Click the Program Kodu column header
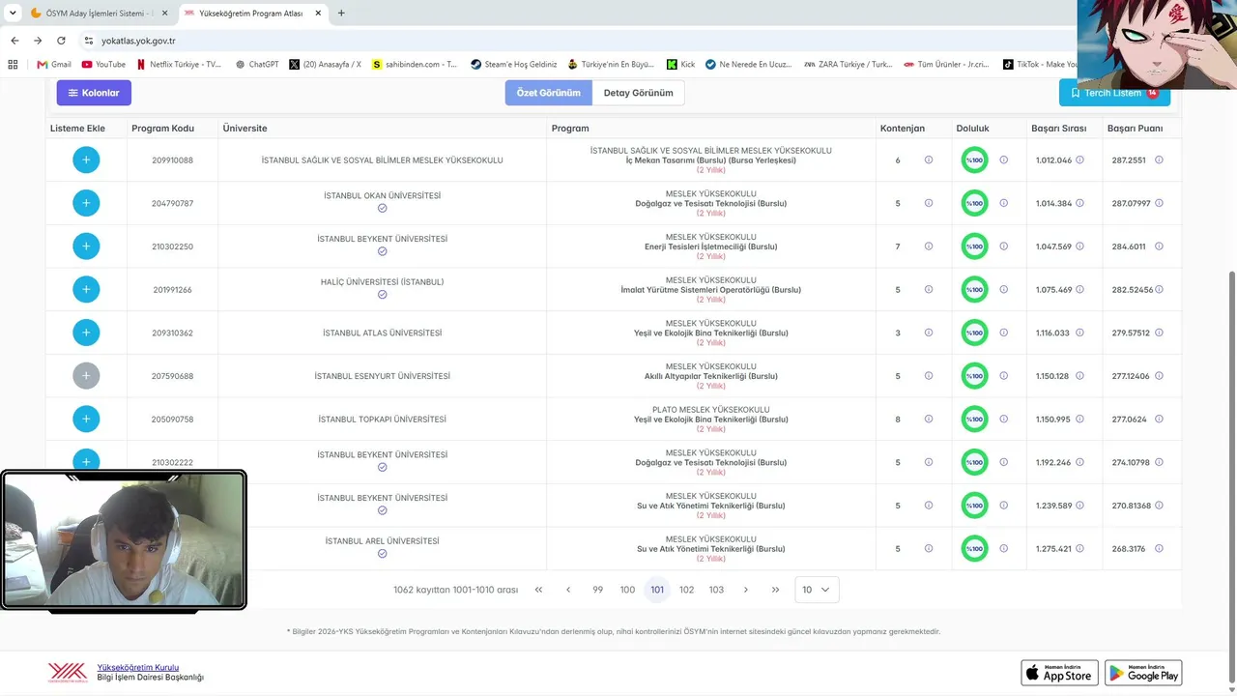Image resolution: width=1237 pixels, height=696 pixels. (162, 128)
